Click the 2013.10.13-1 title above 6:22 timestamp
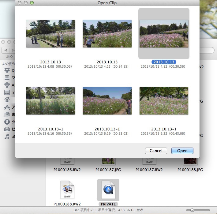This screenshot has height=214, width=217. [164, 129]
